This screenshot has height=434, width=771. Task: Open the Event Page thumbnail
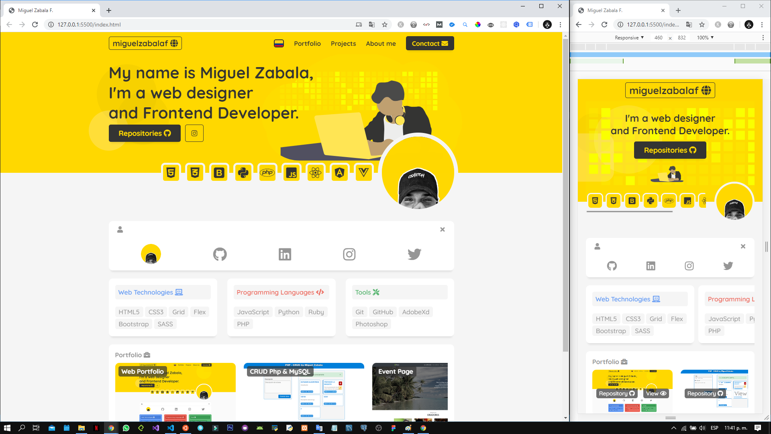click(410, 392)
